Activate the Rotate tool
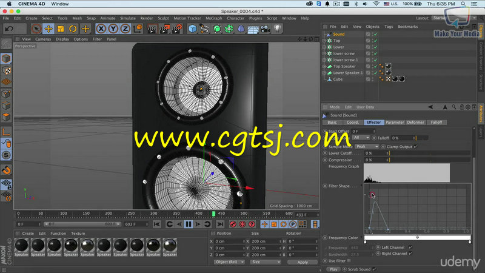485x273 pixels. coord(73,29)
